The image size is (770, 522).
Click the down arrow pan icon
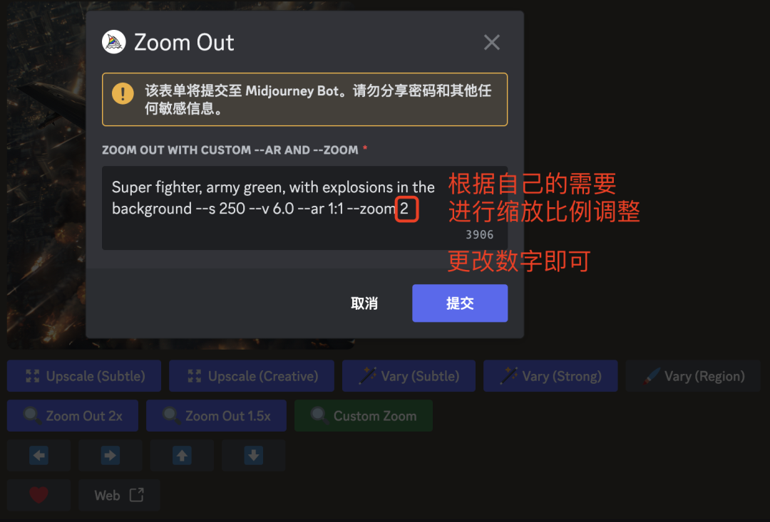tap(253, 455)
